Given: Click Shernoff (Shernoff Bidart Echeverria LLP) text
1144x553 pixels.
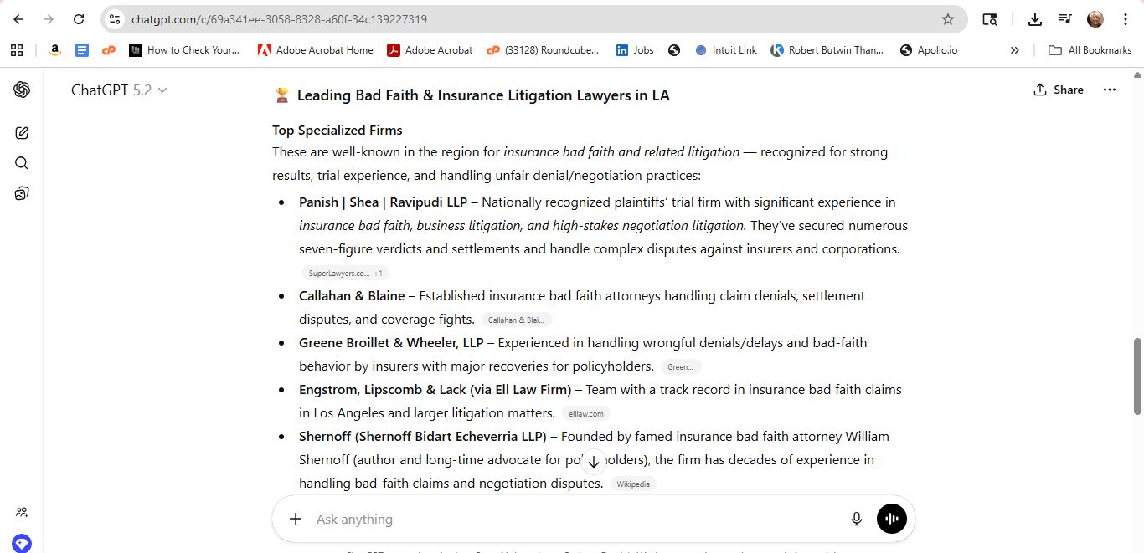Looking at the screenshot, I should click(423, 436).
